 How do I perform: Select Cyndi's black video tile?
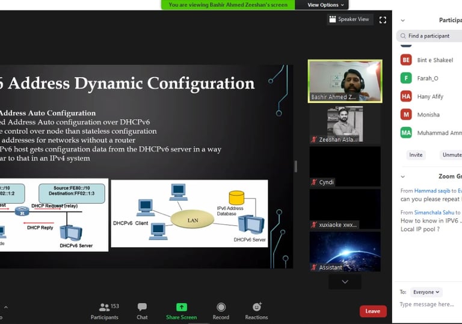click(x=345, y=167)
